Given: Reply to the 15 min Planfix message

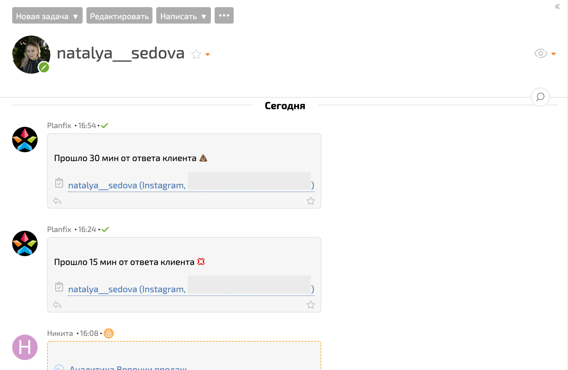Looking at the screenshot, I should pyautogui.click(x=57, y=305).
